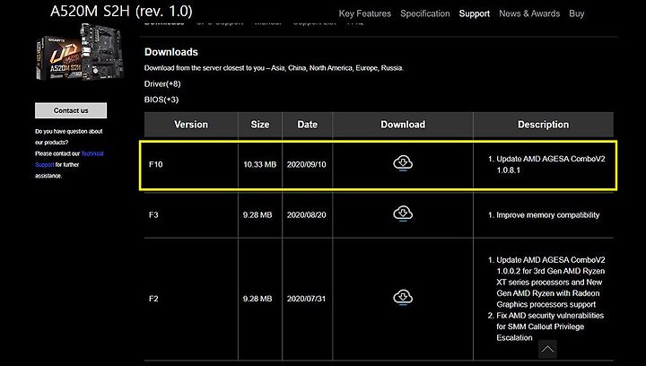
Task: Click the scroll-to-top arrow button
Action: pyautogui.click(x=547, y=350)
